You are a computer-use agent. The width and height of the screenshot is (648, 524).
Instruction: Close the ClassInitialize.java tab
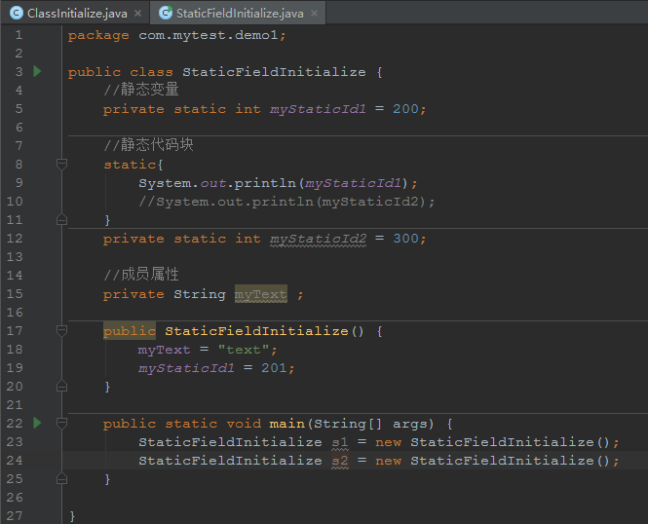click(x=138, y=14)
